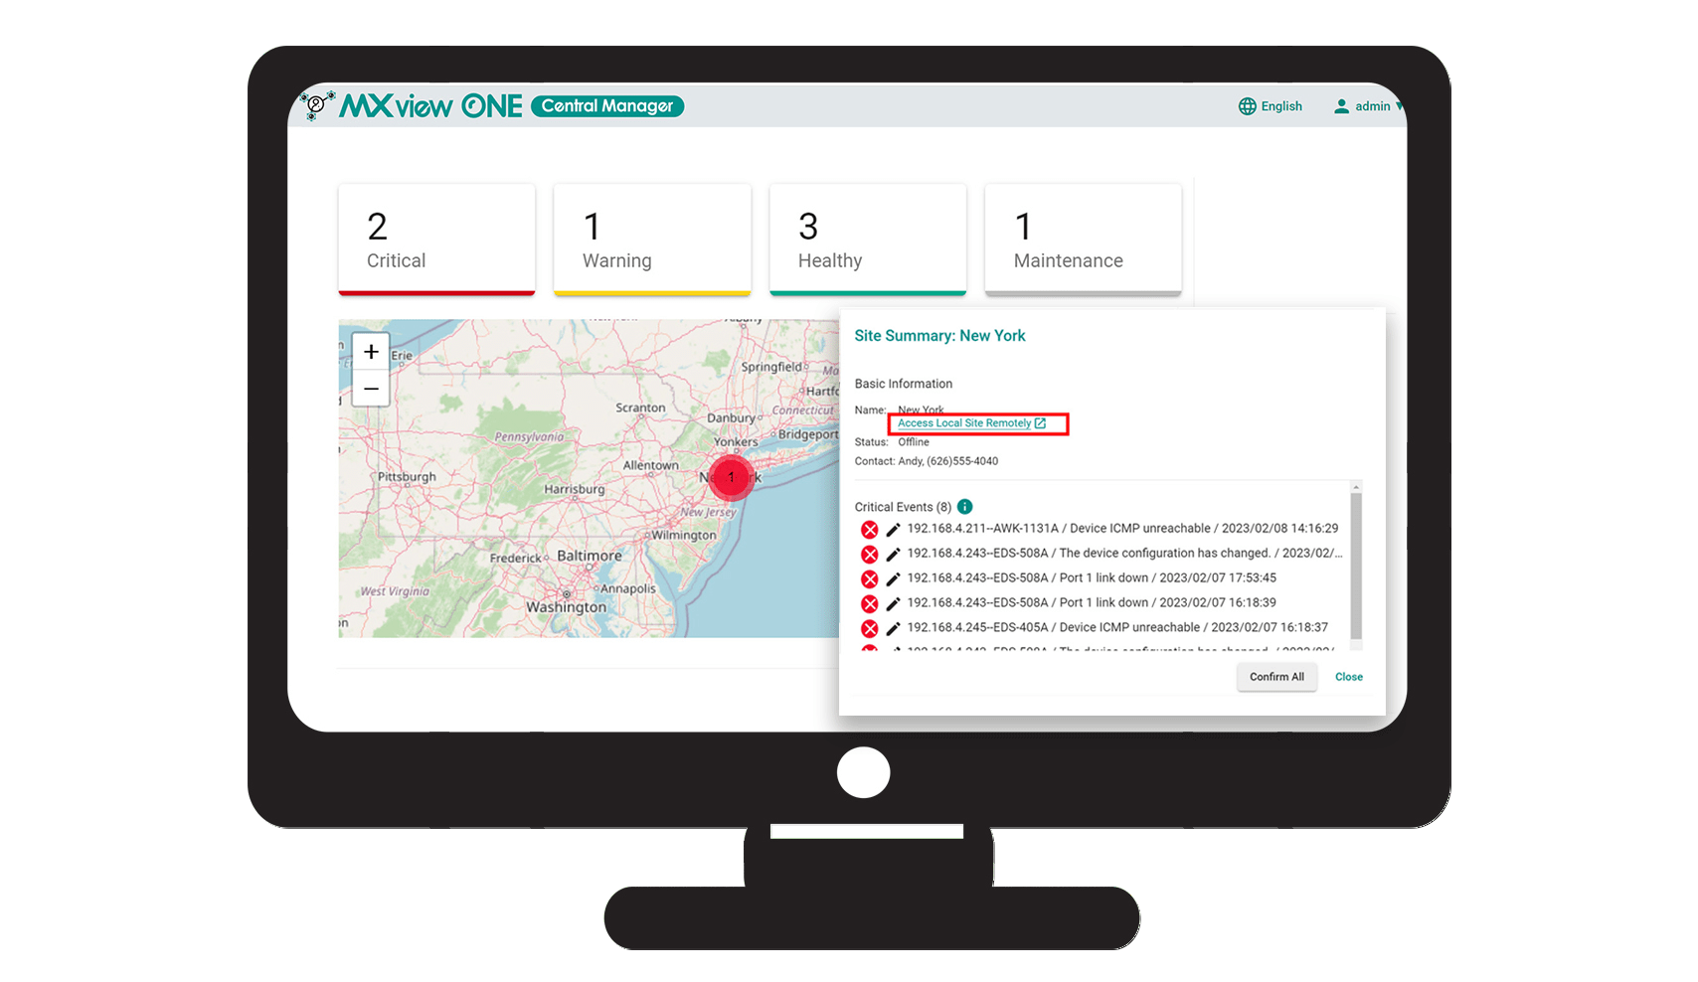Viewport: 1698px width, 982px height.
Task: Select the Healthy sites card
Action: pyautogui.click(x=868, y=240)
